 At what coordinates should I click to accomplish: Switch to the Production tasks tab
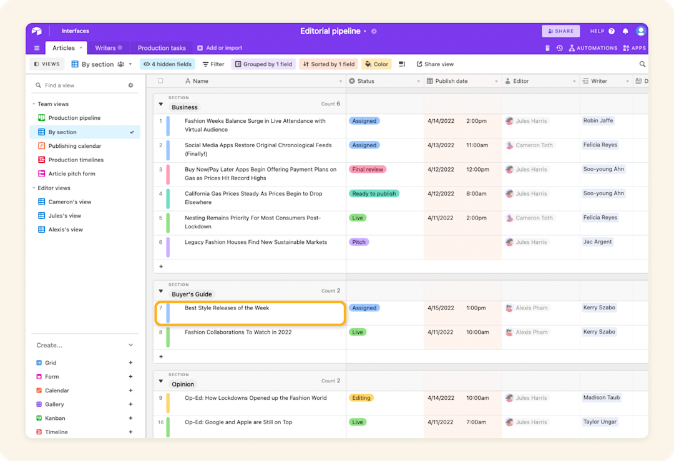pos(161,47)
